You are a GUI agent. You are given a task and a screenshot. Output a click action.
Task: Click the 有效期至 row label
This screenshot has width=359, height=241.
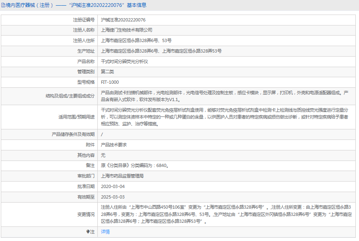pos(86,197)
